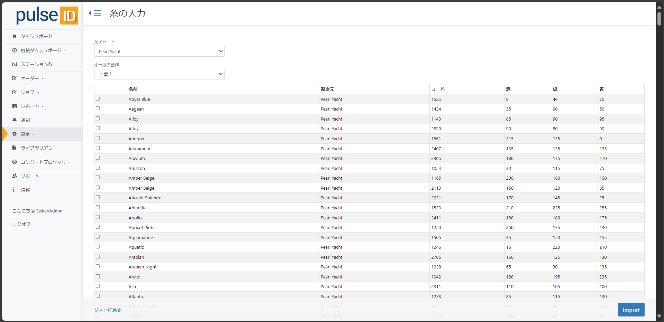The height and width of the screenshot is (322, 664).
Task: Click the Pulse ID logo
Action: 47,16
